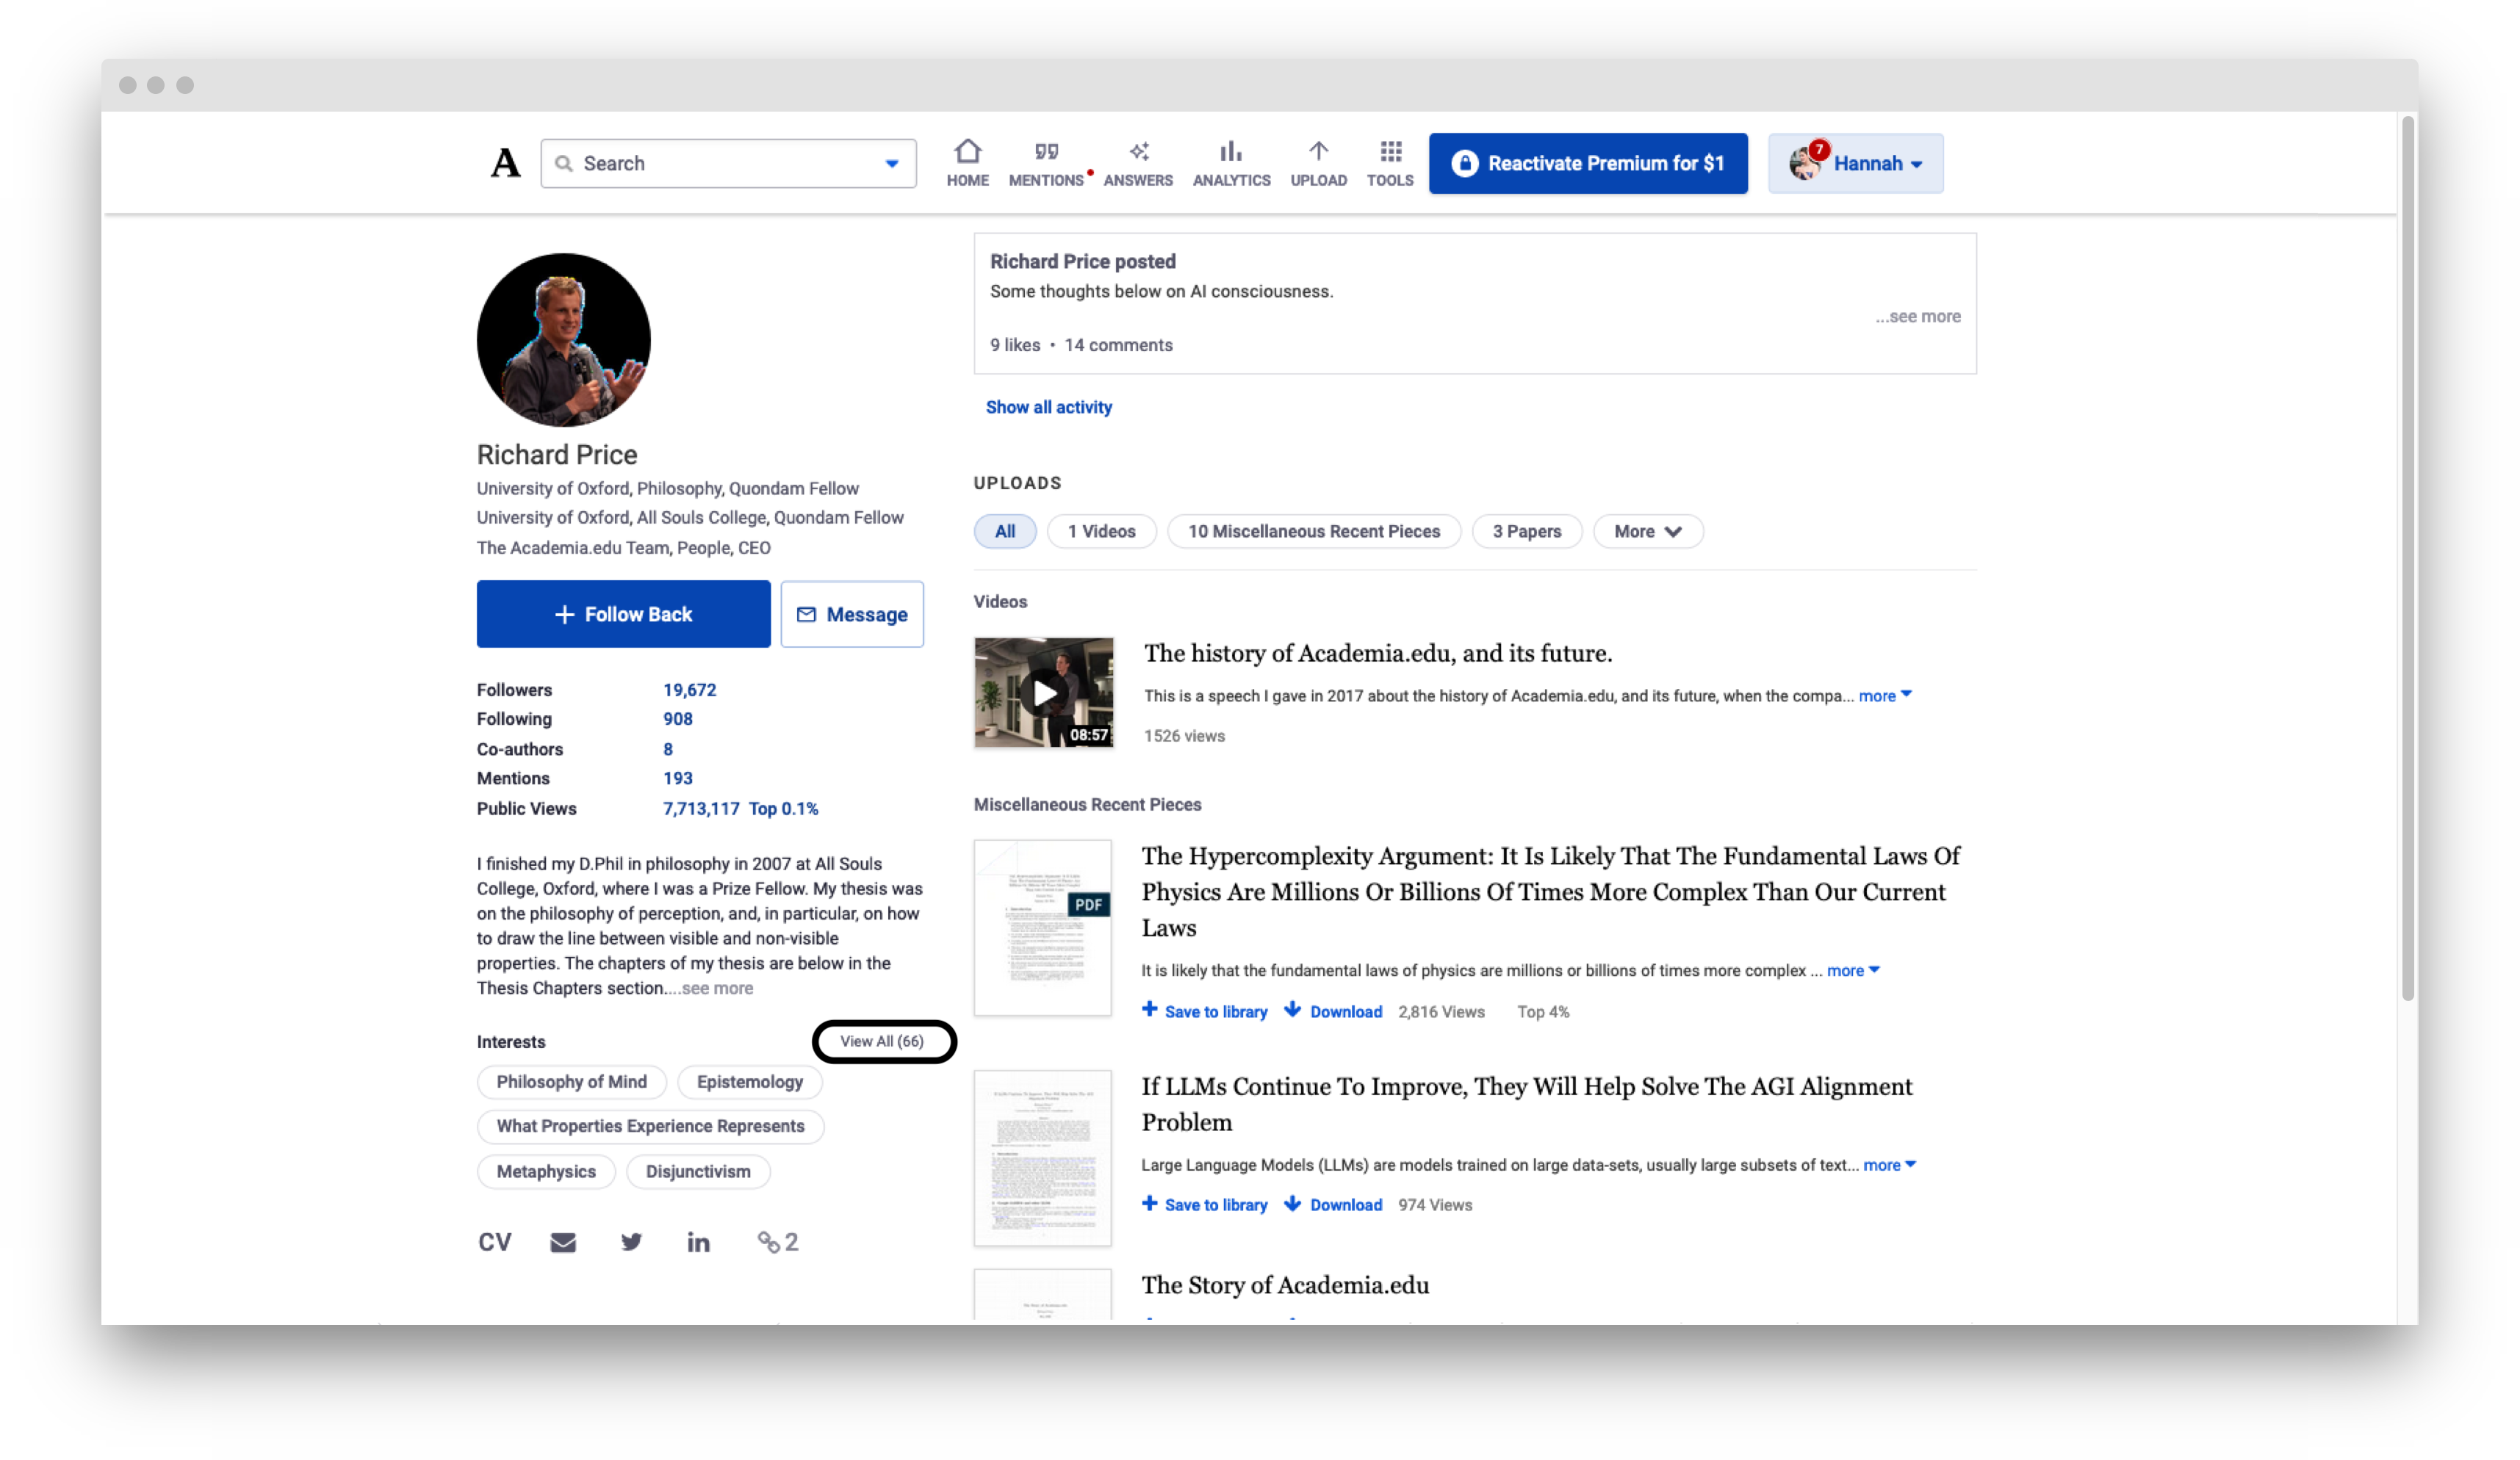
Task: Expand 'more' on the LLMs abstract
Action: [1888, 1166]
